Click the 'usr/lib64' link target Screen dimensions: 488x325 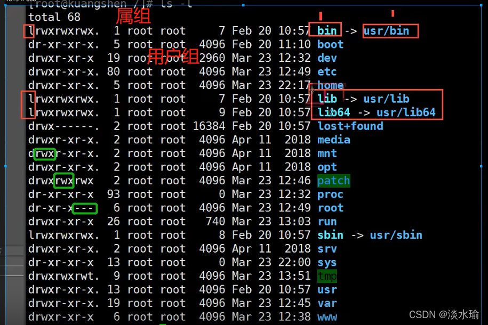406,112
